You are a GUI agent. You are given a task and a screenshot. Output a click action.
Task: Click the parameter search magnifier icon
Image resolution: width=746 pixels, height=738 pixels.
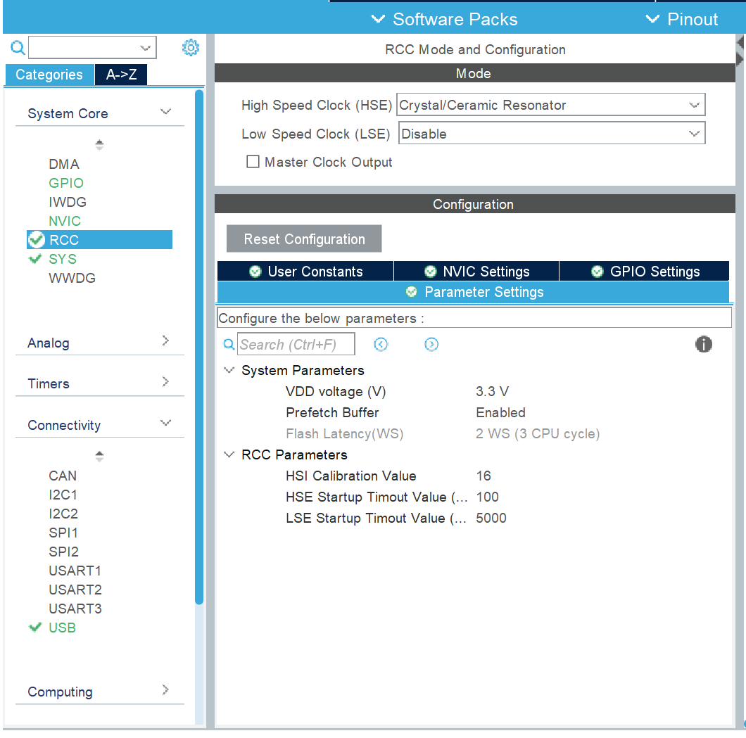tap(229, 345)
